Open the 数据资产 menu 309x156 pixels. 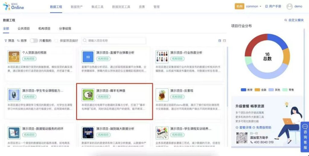coord(77,7)
